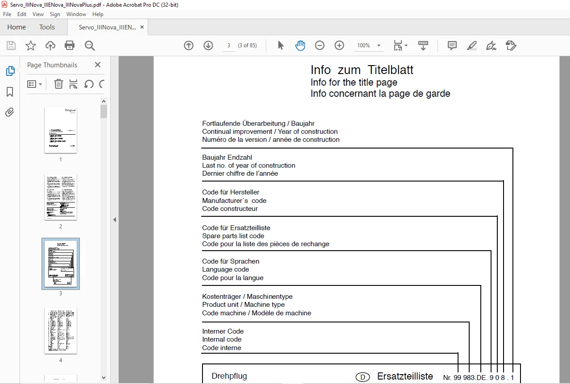Viewport: 570px width, 384px height.
Task: Rotate pages clockwise icon
Action: point(102,84)
